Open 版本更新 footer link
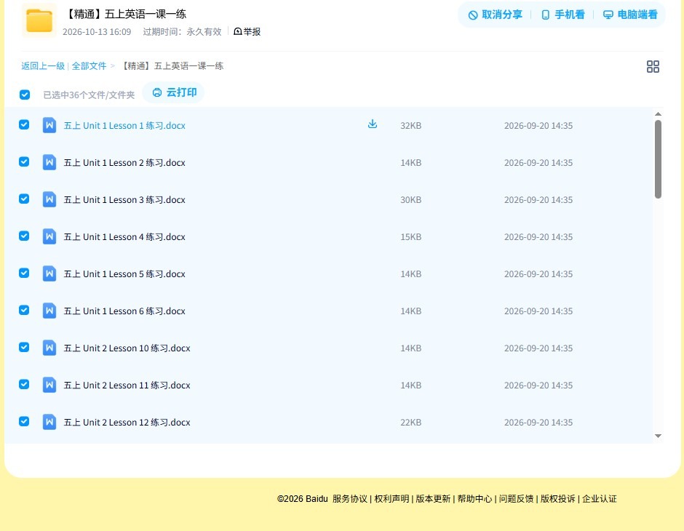The image size is (684, 531). click(433, 499)
